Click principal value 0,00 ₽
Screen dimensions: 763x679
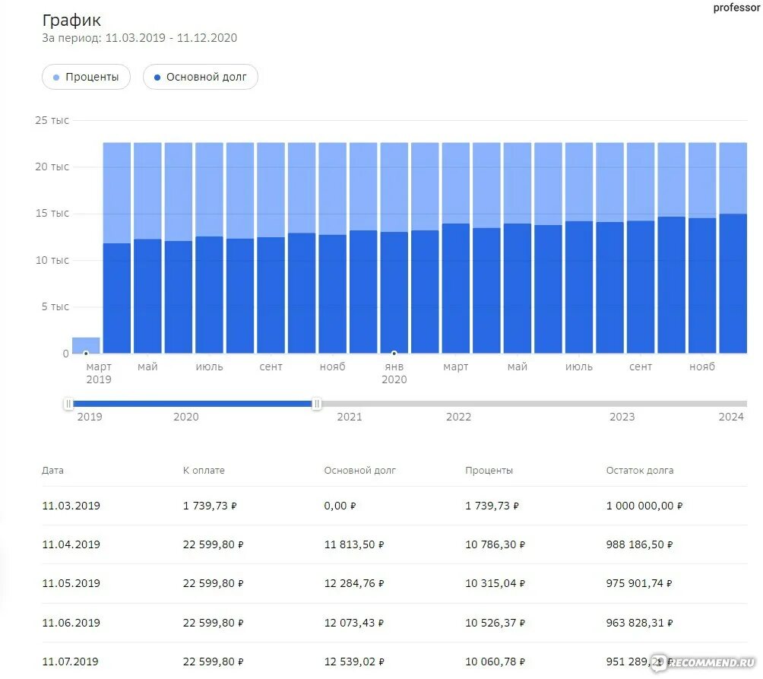(340, 506)
